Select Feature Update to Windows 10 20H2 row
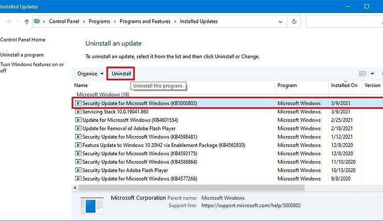The width and height of the screenshot is (383, 221). pos(228,145)
